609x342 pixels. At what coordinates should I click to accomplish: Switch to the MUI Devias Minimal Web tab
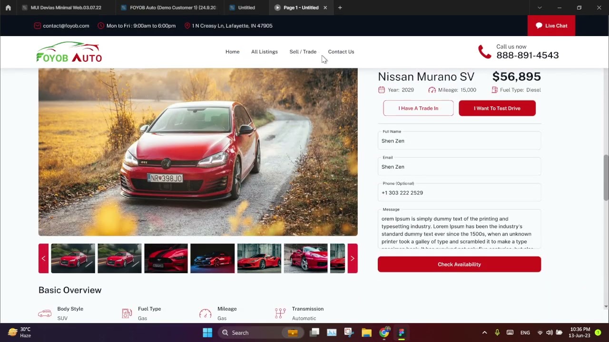coord(61,8)
